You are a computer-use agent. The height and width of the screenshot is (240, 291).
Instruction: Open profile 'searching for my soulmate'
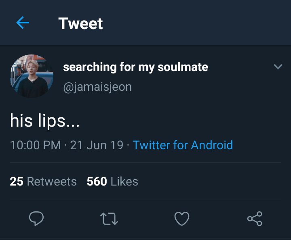click(x=135, y=67)
